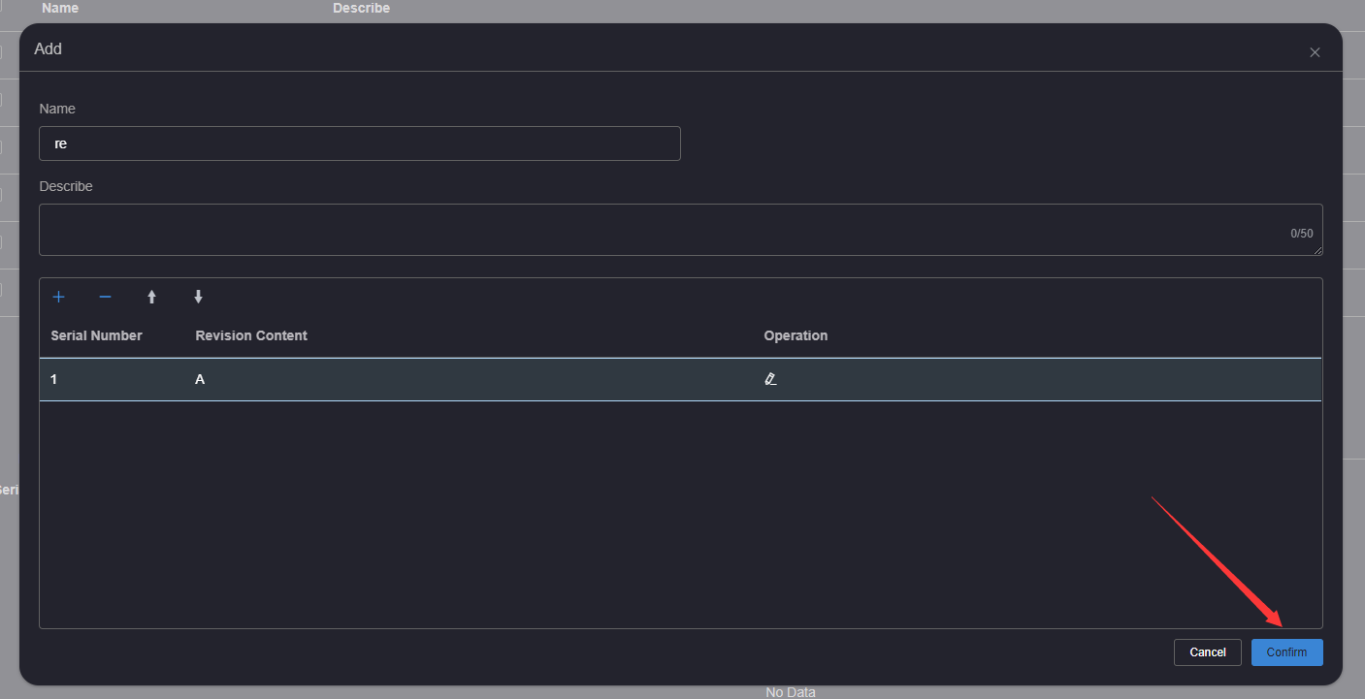Select revision content cell 'A'
1365x699 pixels.
pos(200,379)
